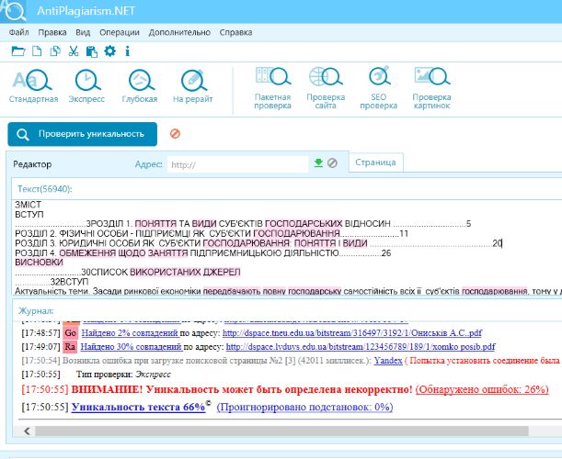This screenshot has width=562, height=459.
Task: Click the Yandex link in the log
Action: (x=388, y=361)
